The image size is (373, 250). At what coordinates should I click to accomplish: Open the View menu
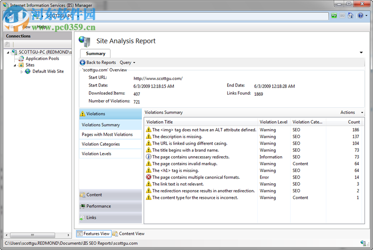coord(26,27)
